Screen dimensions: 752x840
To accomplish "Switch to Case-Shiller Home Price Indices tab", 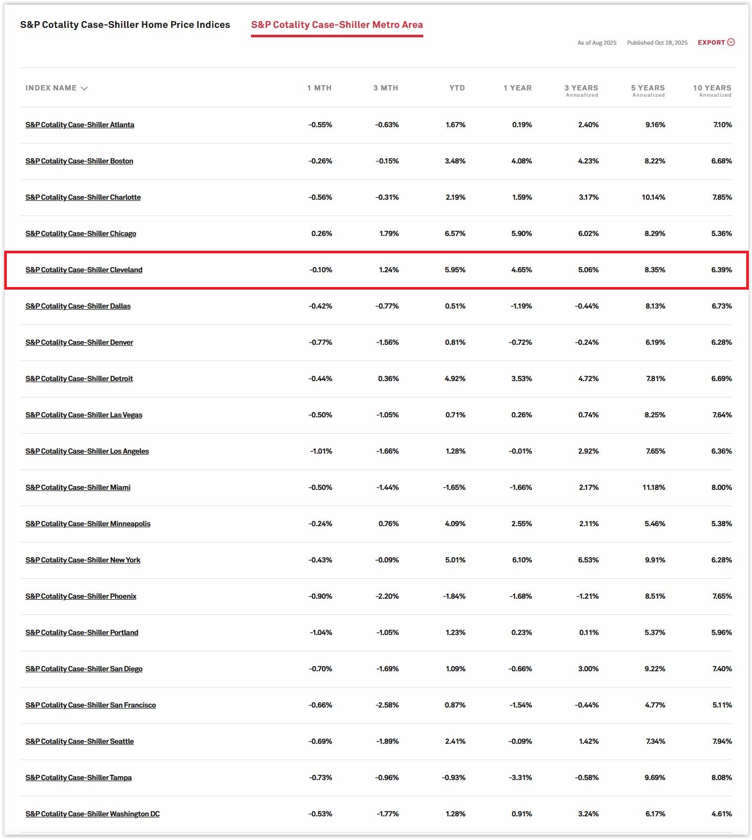I will click(125, 25).
